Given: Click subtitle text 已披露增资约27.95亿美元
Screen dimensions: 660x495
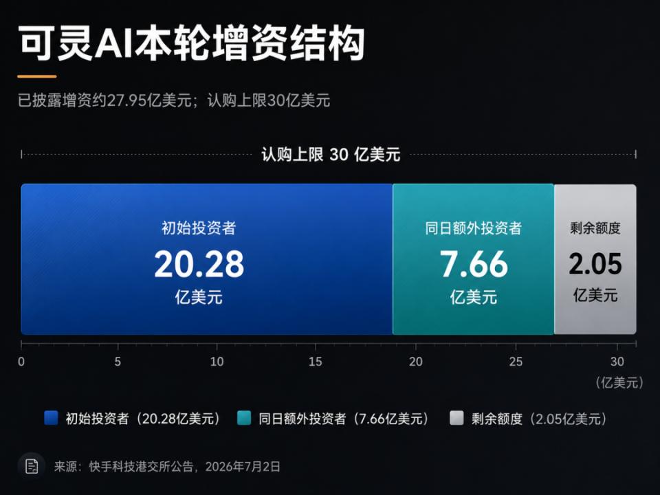Looking at the screenshot, I should (x=104, y=100).
